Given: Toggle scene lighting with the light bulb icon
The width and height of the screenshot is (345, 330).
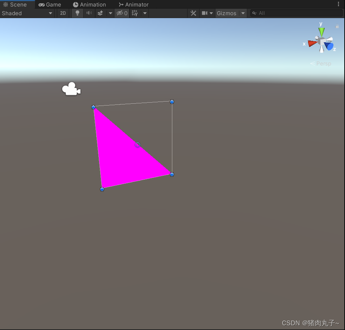Looking at the screenshot, I should click(77, 13).
